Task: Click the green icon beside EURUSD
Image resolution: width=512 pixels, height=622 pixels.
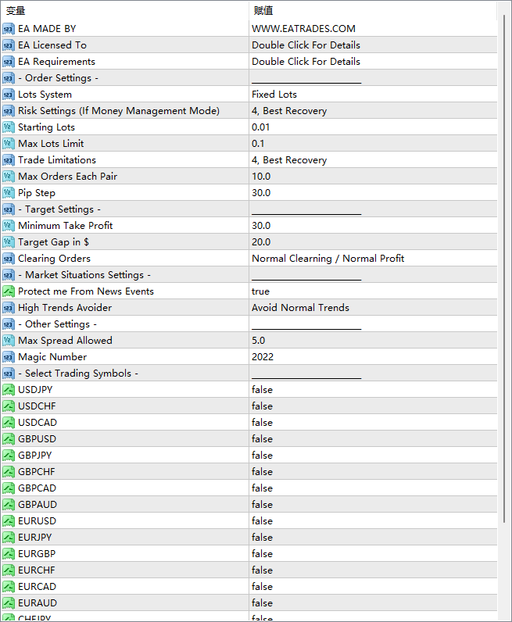Action: pyautogui.click(x=9, y=521)
